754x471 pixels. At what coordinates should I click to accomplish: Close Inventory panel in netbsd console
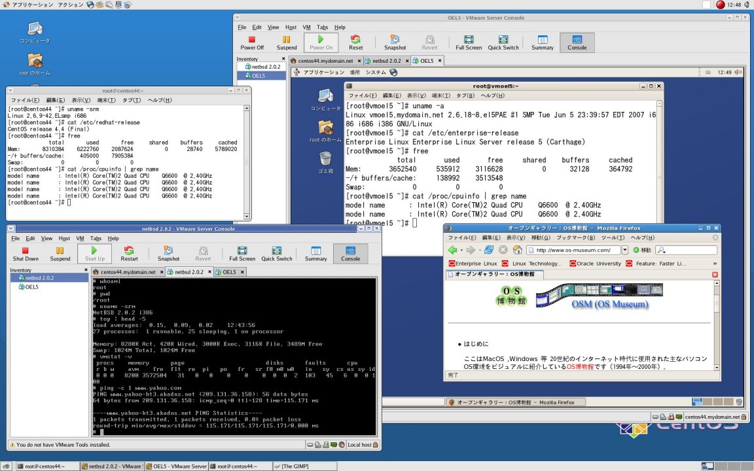click(86, 270)
